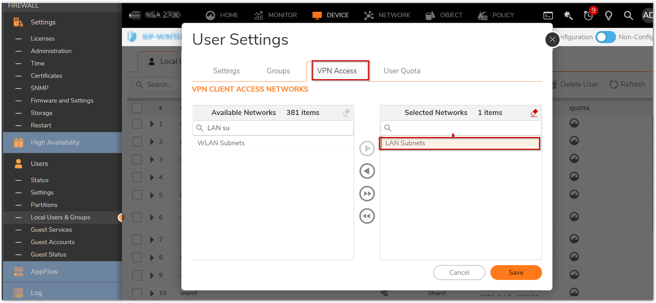Expand user row 7 disclosure triangle
656x303 pixels.
152,240
